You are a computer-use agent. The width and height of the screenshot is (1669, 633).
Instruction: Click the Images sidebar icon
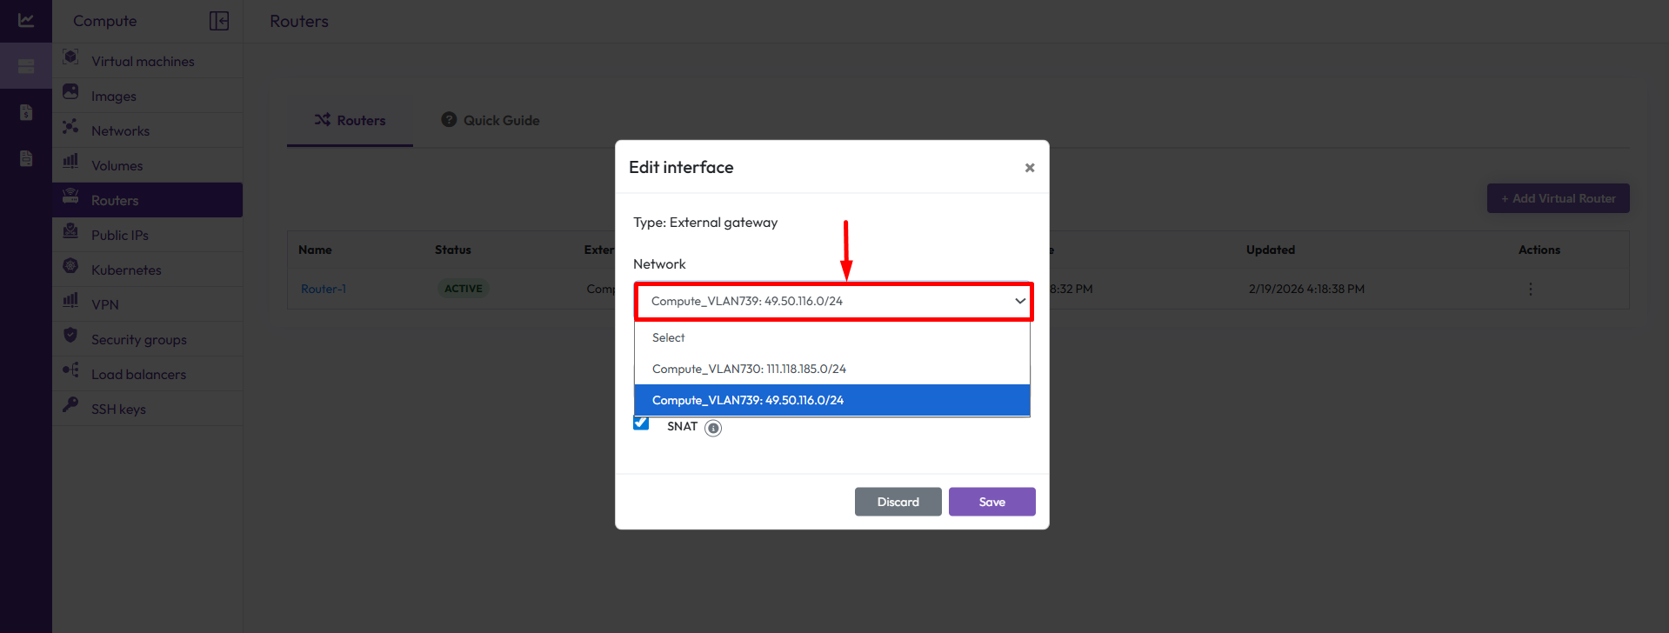71,92
